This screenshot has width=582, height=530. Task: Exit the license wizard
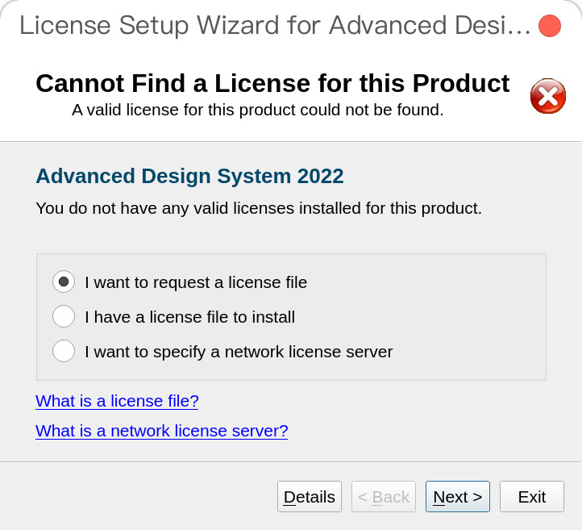coord(532,497)
